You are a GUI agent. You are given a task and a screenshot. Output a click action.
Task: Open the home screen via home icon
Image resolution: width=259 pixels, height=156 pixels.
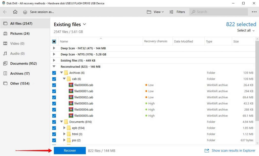[x=15, y=12]
